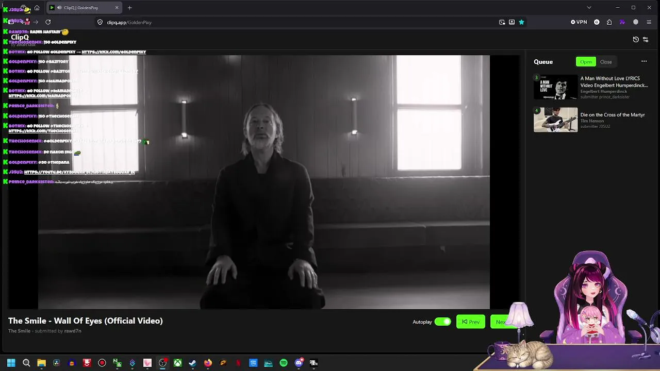The width and height of the screenshot is (660, 371).
Task: Open Steam from the taskbar
Action: pyautogui.click(x=192, y=363)
